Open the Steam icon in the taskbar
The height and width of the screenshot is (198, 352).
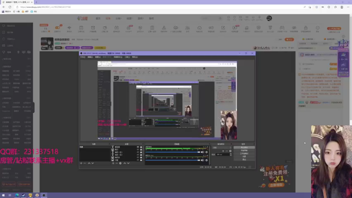pyautogui.click(x=23, y=195)
